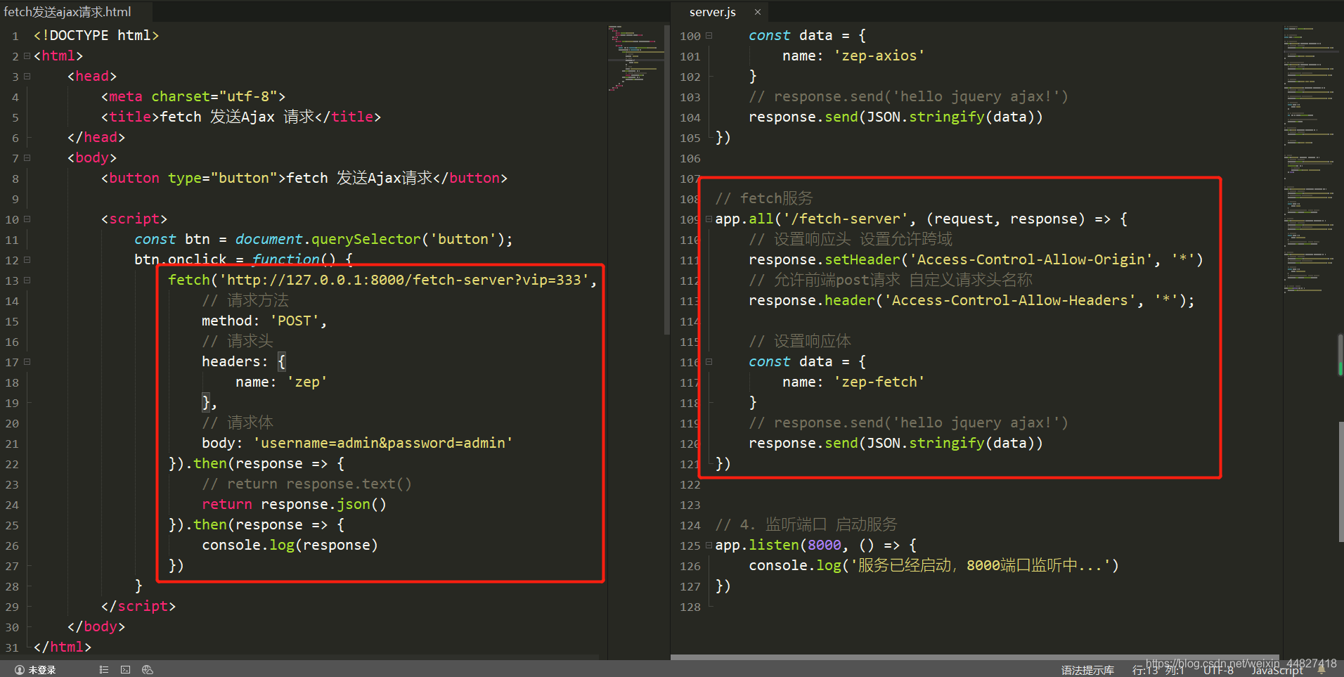Screen dimensions: 1344x677
Task: Click the 服务已经启动 console.log string
Action: [x=981, y=565]
